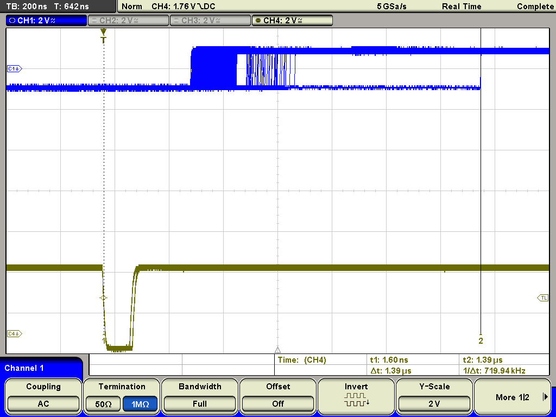Click the T trigger position marker
Image resolution: width=556 pixels, height=417 pixels.
point(104,36)
